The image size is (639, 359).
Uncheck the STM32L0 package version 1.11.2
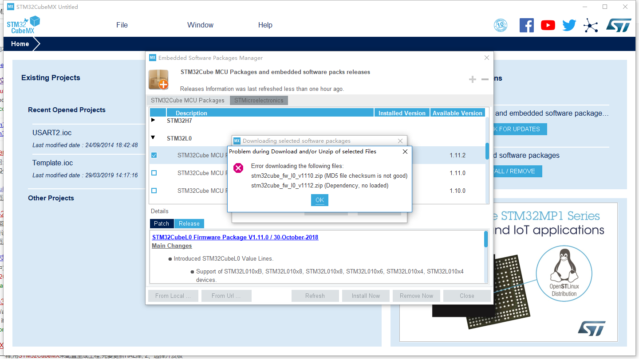[154, 155]
